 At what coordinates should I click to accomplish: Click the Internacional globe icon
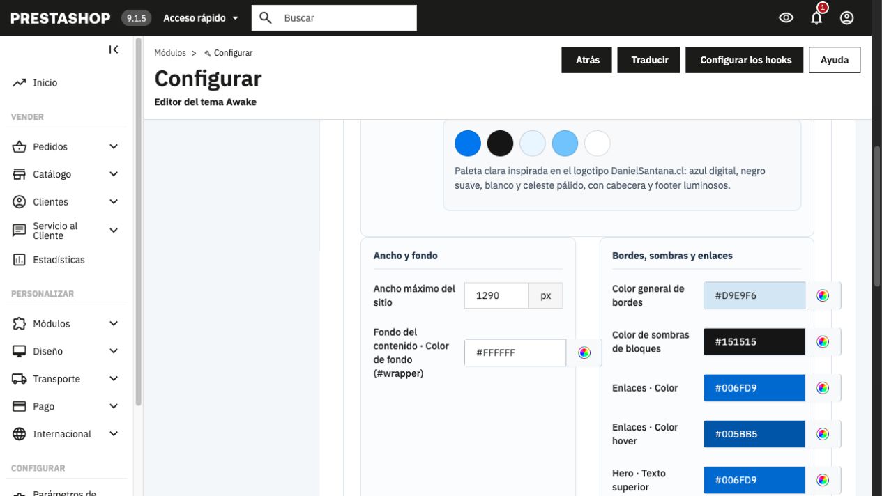[20, 434]
